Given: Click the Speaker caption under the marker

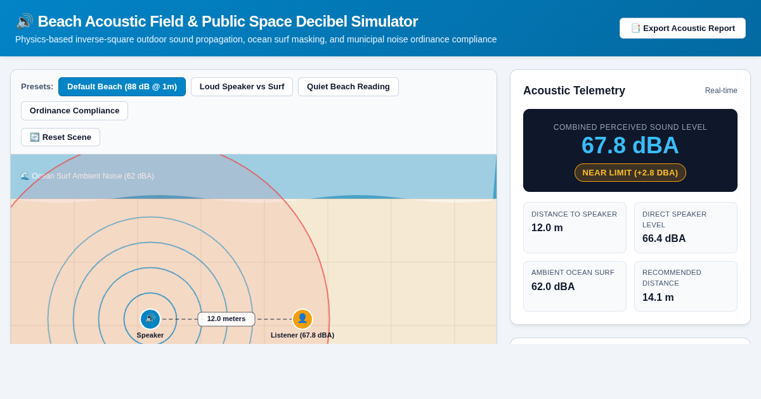Looking at the screenshot, I should 150,335.
